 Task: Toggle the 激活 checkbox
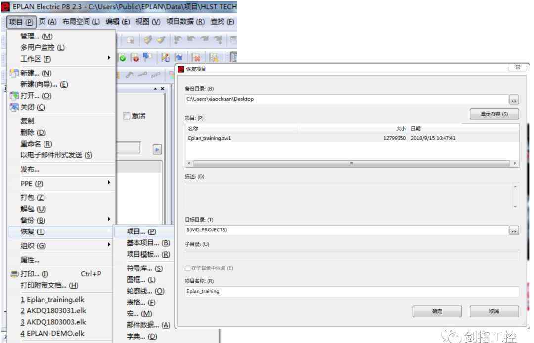click(127, 116)
